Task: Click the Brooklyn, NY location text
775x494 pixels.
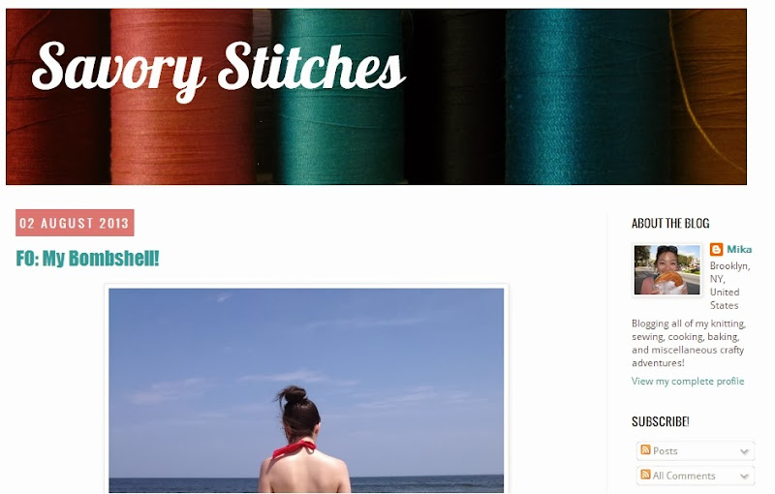Action: point(730,286)
